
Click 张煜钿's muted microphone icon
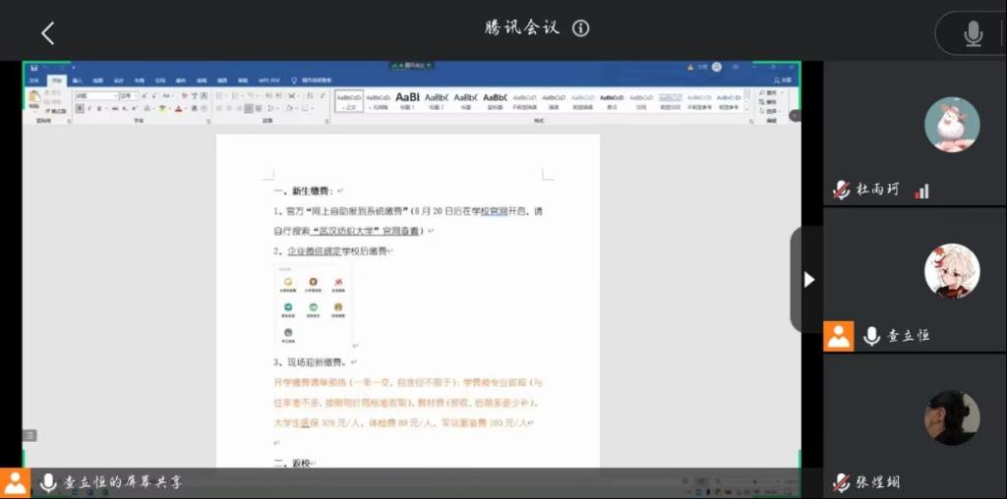[x=842, y=482]
